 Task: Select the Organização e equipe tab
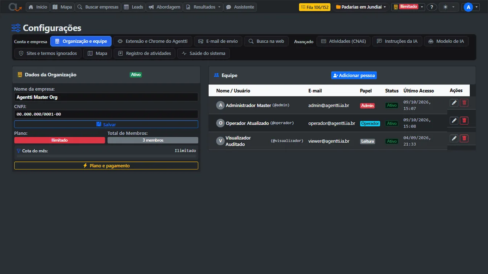coord(81,41)
